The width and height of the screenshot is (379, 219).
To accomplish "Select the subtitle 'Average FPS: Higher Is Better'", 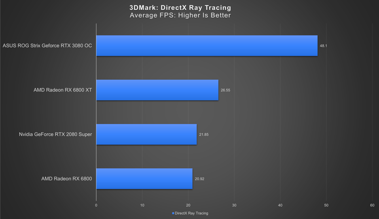I will click(180, 15).
